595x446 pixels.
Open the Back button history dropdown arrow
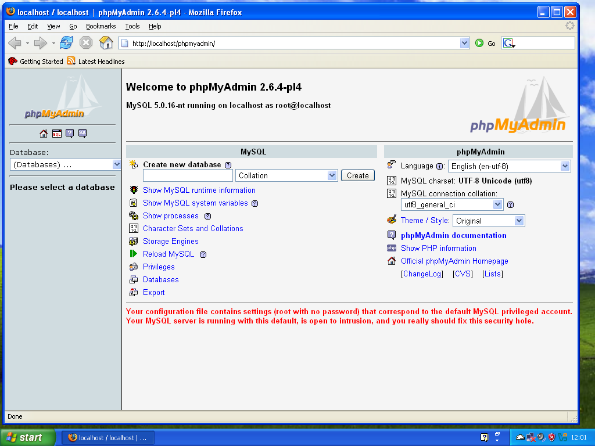tap(28, 43)
